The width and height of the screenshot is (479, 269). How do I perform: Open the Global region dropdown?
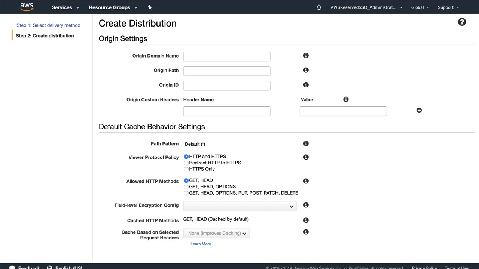point(420,7)
